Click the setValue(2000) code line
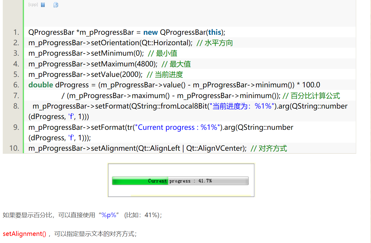The height and width of the screenshot is (243, 371). tap(106, 74)
